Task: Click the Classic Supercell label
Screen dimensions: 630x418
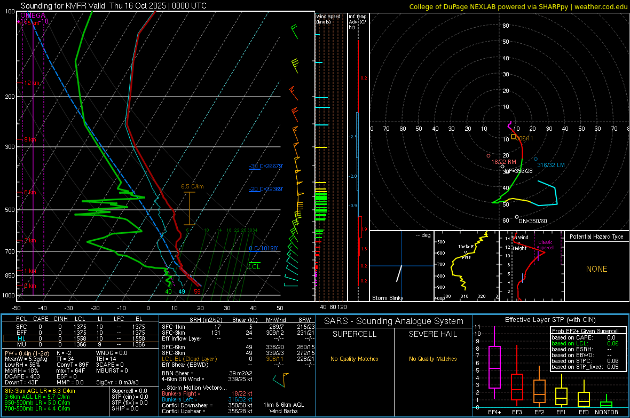Action: click(x=546, y=245)
